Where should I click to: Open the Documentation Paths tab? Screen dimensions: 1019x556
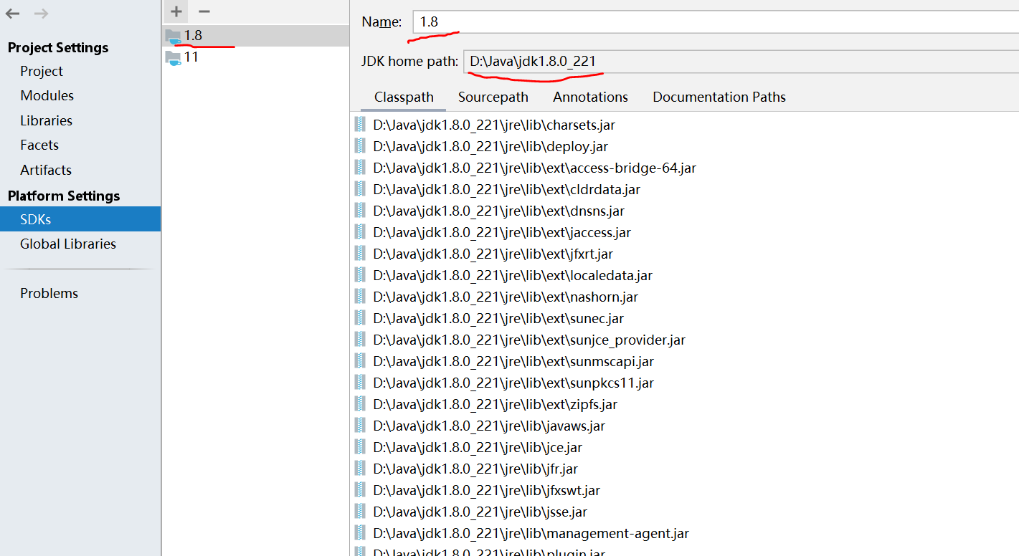point(719,97)
